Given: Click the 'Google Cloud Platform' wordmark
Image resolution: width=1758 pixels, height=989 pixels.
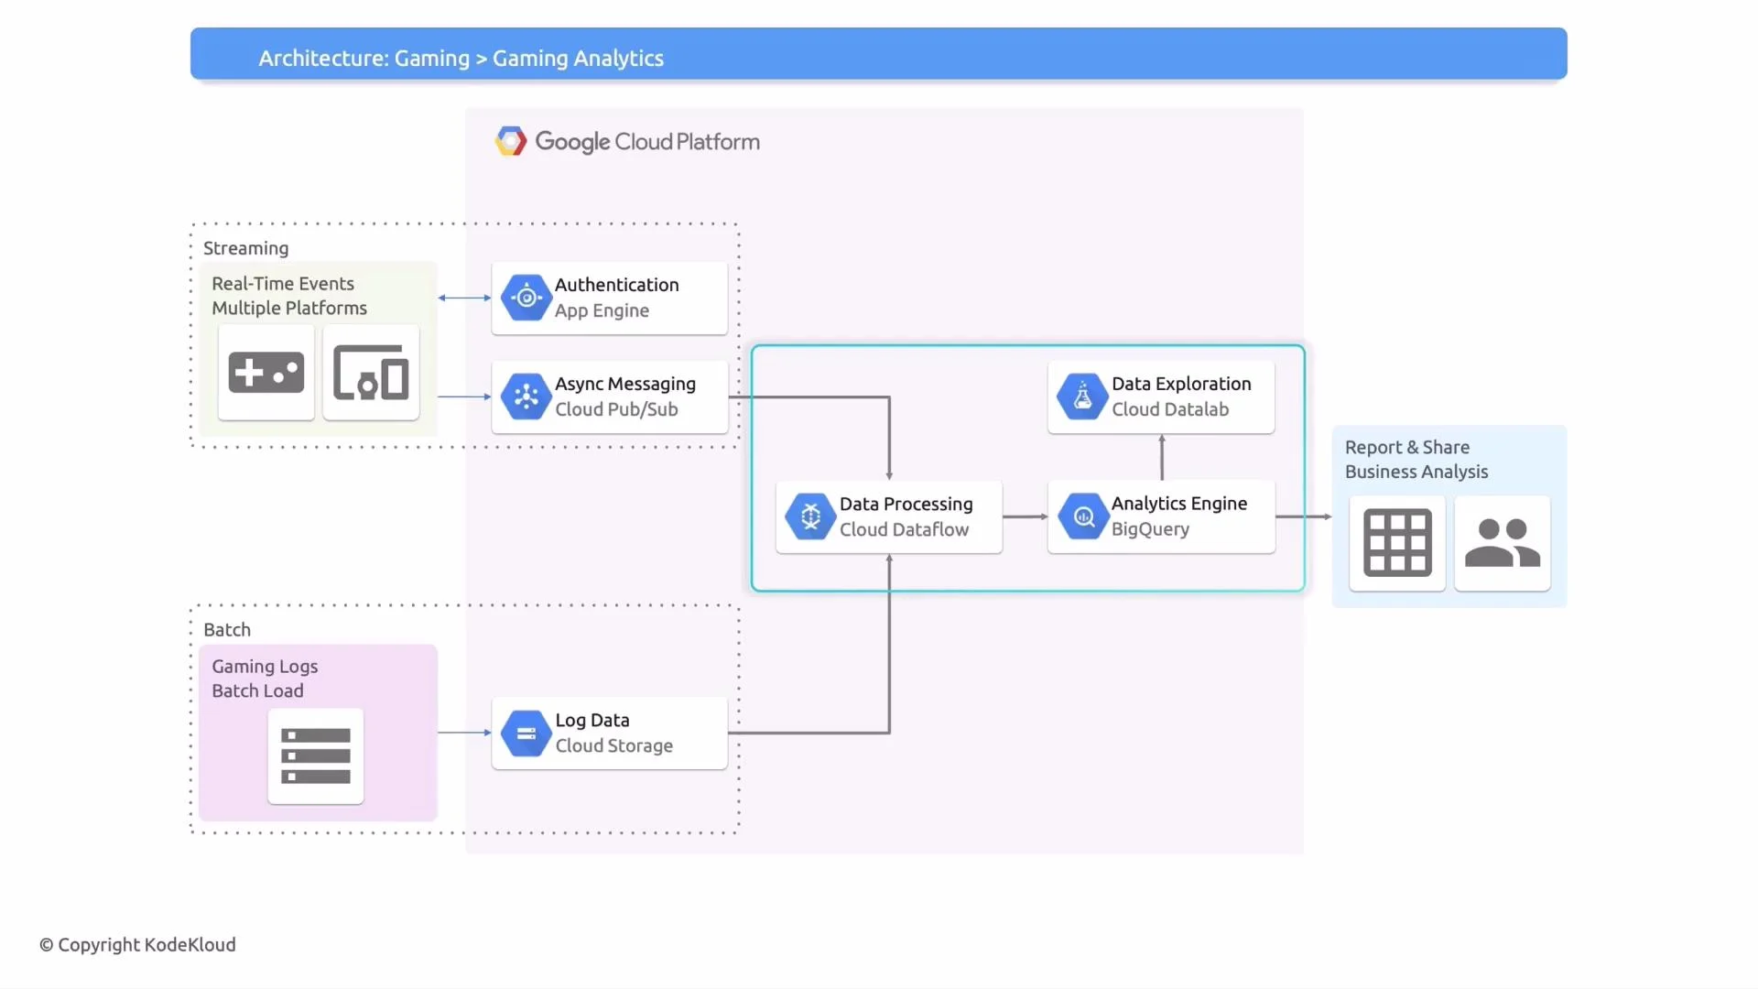Looking at the screenshot, I should [x=647, y=142].
